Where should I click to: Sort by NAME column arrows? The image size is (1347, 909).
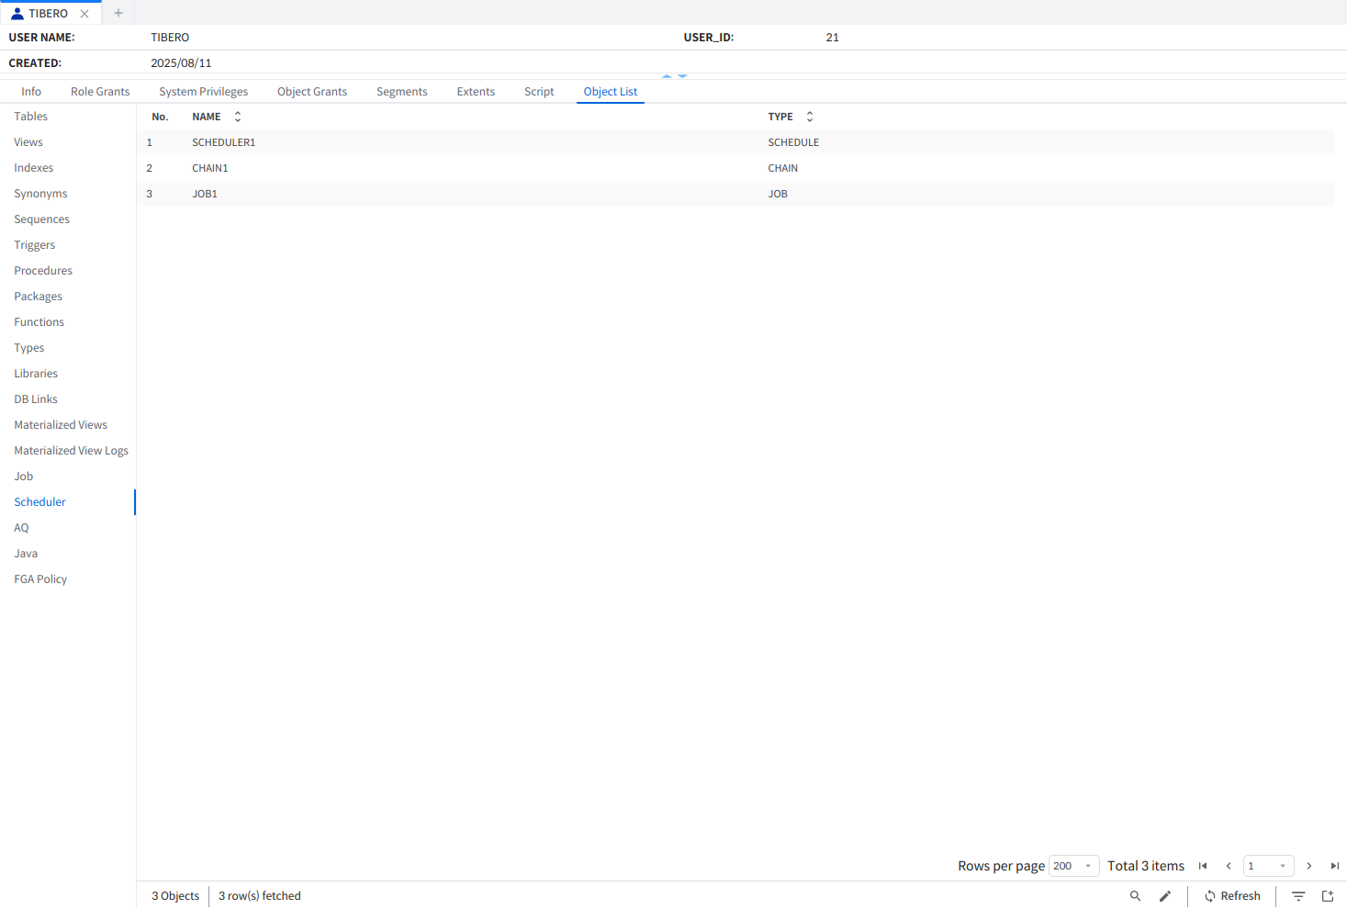click(x=238, y=117)
